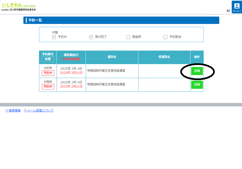Uncheck the 受付完了 status checkbox
242x169 pixels.
(x=91, y=37)
